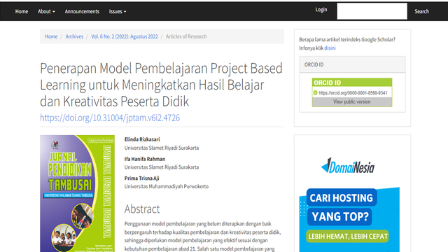
Task: Select author name Elinda Rizkasari
Action: [142, 139]
